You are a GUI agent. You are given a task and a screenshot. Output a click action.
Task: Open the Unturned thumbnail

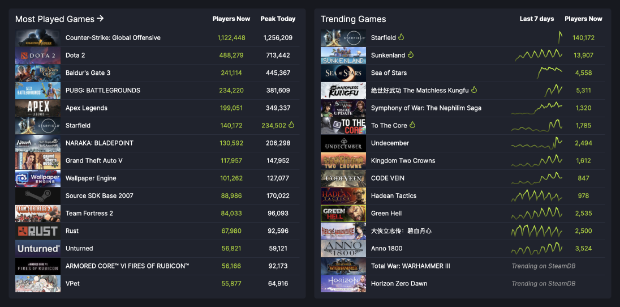click(38, 248)
